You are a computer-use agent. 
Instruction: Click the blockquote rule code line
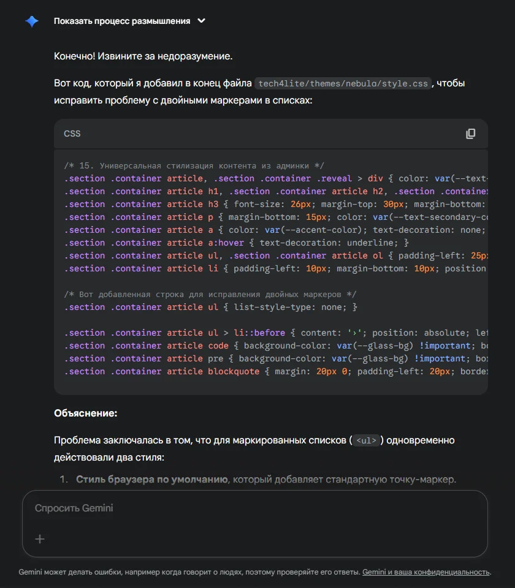270,371
